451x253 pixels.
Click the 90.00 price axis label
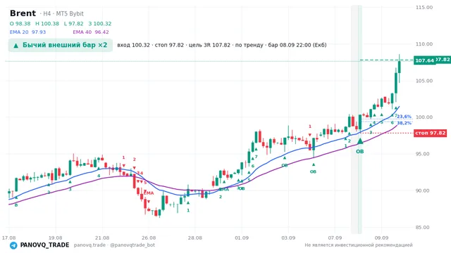pyautogui.click(x=422, y=190)
